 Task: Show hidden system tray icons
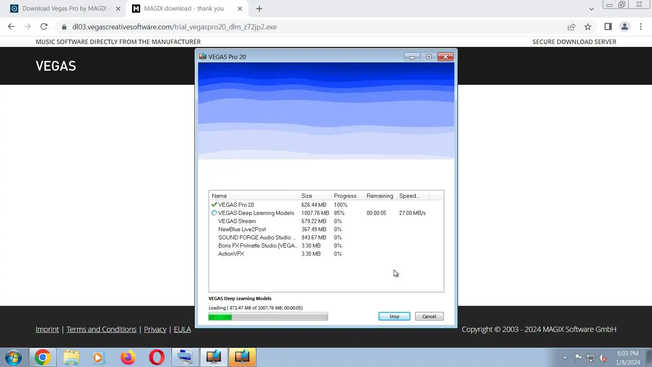(565, 358)
